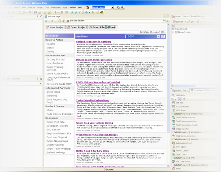Expand the Project1.exe tree node

click(x=173, y=32)
